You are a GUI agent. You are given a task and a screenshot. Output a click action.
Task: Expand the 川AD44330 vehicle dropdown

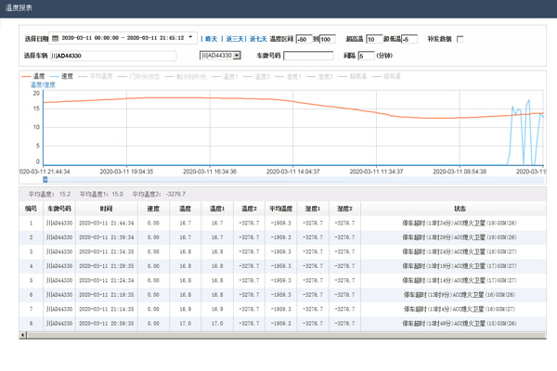pos(237,56)
